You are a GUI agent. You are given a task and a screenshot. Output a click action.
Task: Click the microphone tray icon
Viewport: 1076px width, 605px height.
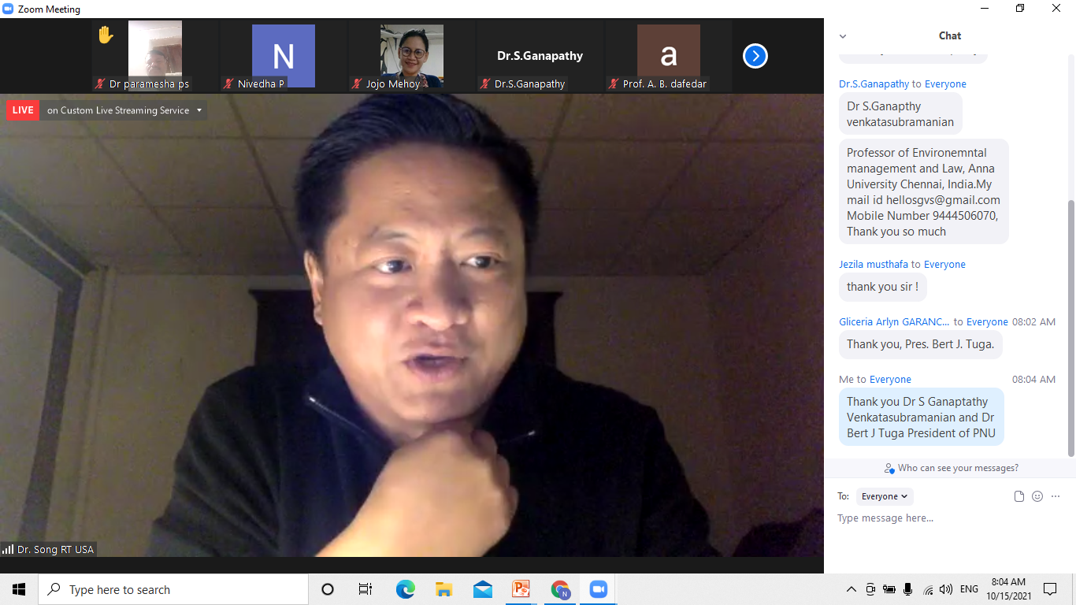pyautogui.click(x=908, y=589)
